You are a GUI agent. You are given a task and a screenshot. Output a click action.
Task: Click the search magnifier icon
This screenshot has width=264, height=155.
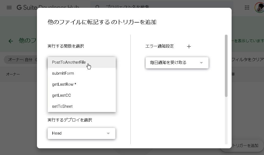click(98, 7)
